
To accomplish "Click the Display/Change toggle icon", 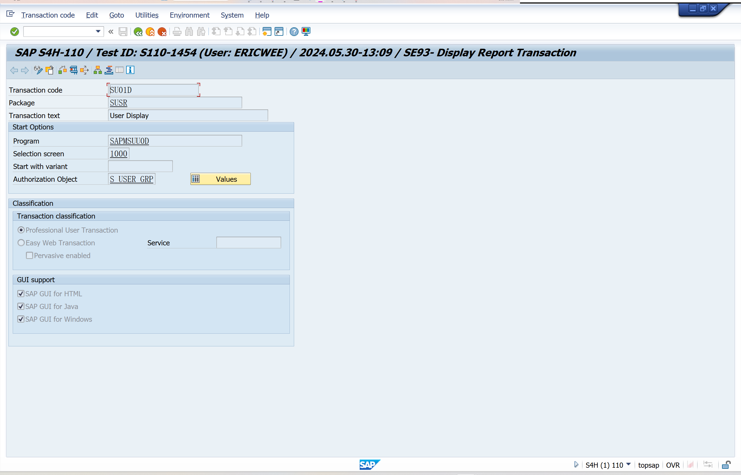I will point(38,70).
